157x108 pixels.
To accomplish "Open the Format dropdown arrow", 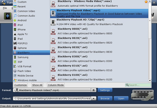I will [x=93, y=90].
